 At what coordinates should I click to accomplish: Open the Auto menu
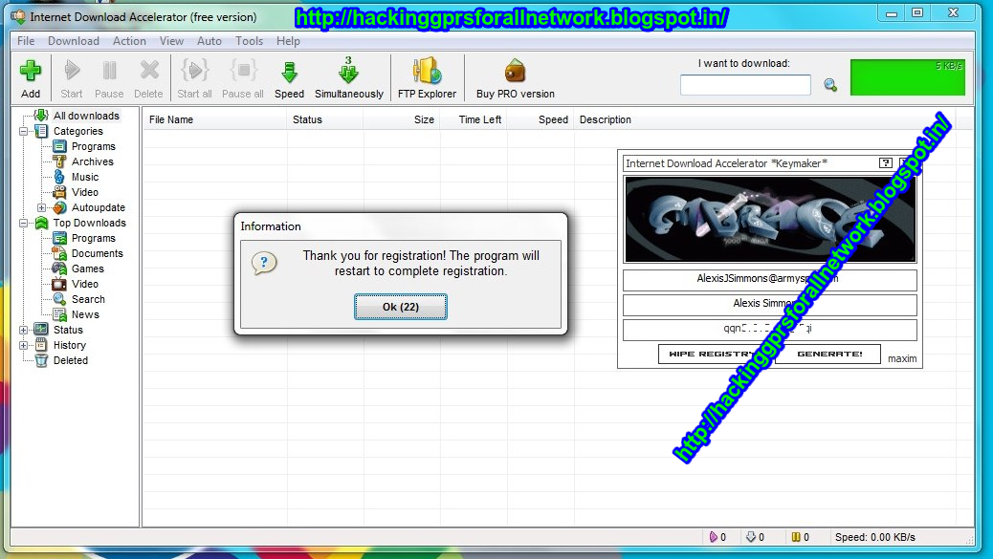click(209, 41)
